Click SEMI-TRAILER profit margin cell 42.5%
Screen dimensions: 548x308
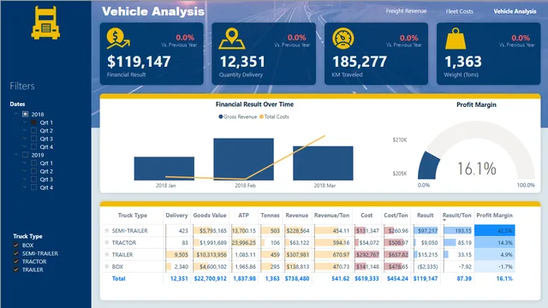(495, 230)
